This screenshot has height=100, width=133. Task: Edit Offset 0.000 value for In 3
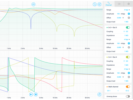(119, 47)
